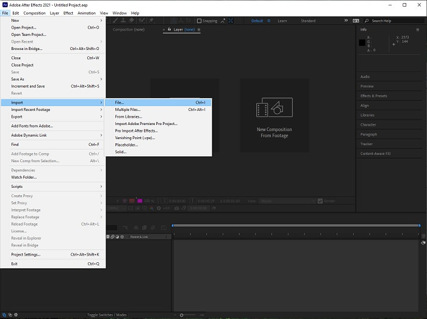Click the Info panel menu icon
The height and width of the screenshot is (319, 427).
point(417,29)
